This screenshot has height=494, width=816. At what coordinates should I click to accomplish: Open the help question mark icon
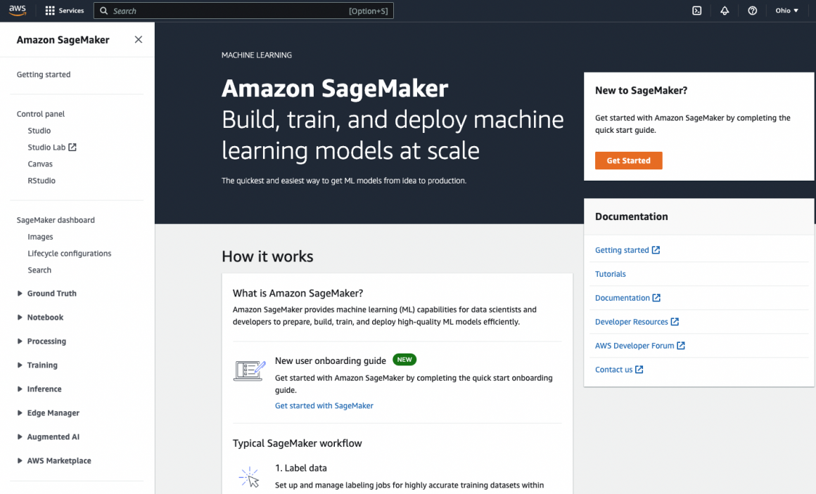pyautogui.click(x=753, y=11)
